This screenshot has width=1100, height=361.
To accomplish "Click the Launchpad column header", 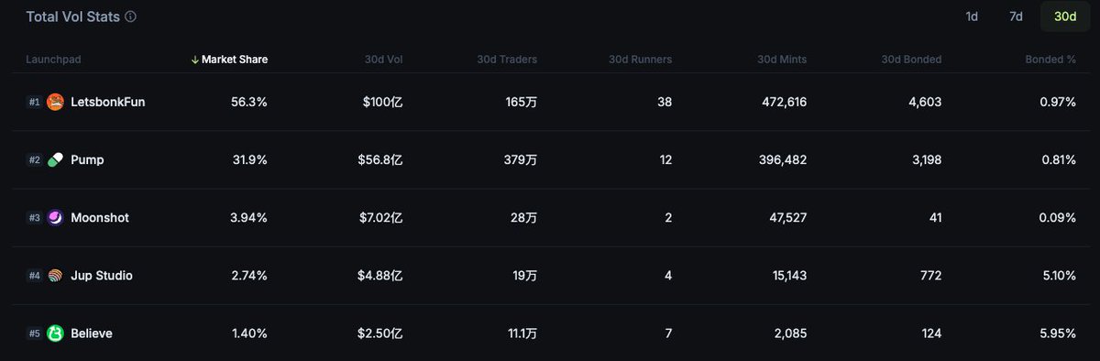I will tap(53, 60).
